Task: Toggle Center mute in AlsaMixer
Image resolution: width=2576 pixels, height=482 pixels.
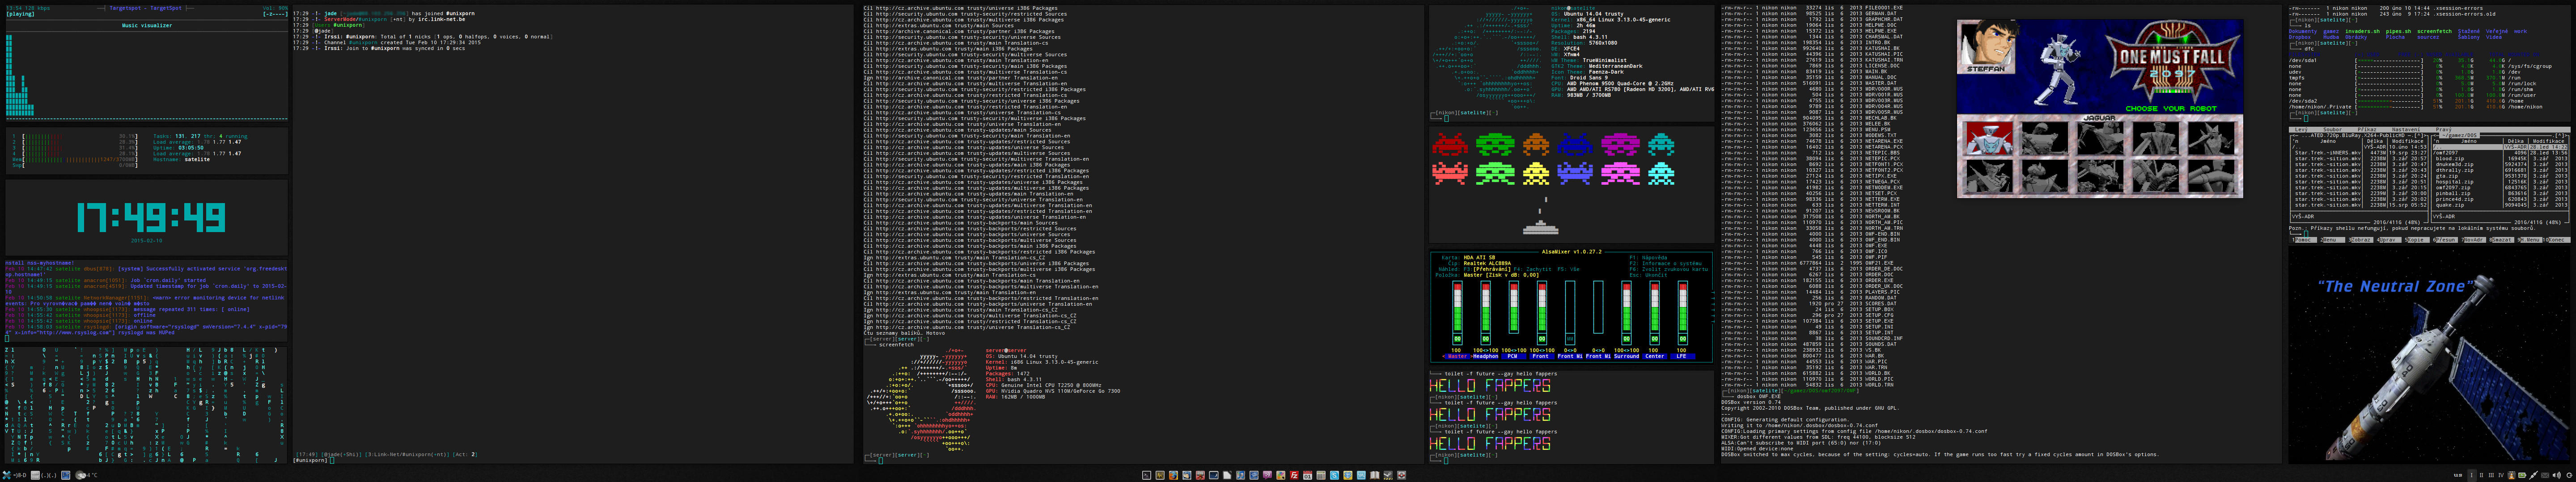Action: click(1655, 339)
